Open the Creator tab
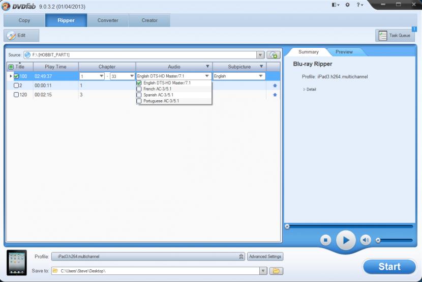This screenshot has width=422, height=282. coord(149,20)
